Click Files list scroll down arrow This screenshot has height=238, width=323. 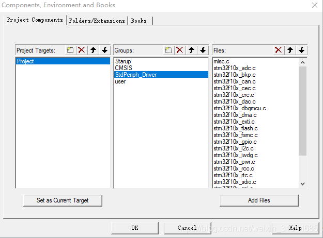[x=303, y=184]
